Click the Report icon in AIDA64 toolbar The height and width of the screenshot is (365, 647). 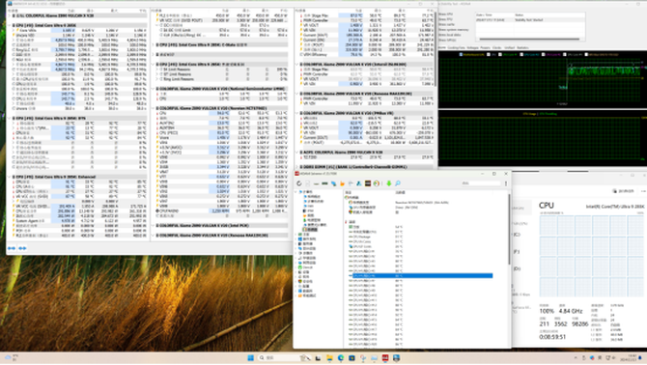[x=307, y=183]
